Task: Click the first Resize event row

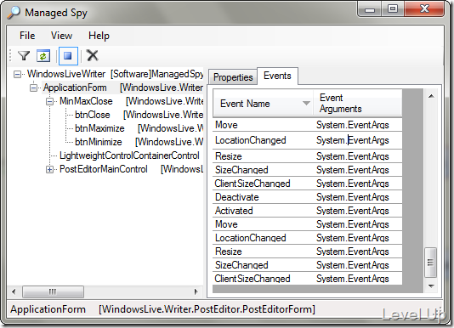Action: (307, 156)
